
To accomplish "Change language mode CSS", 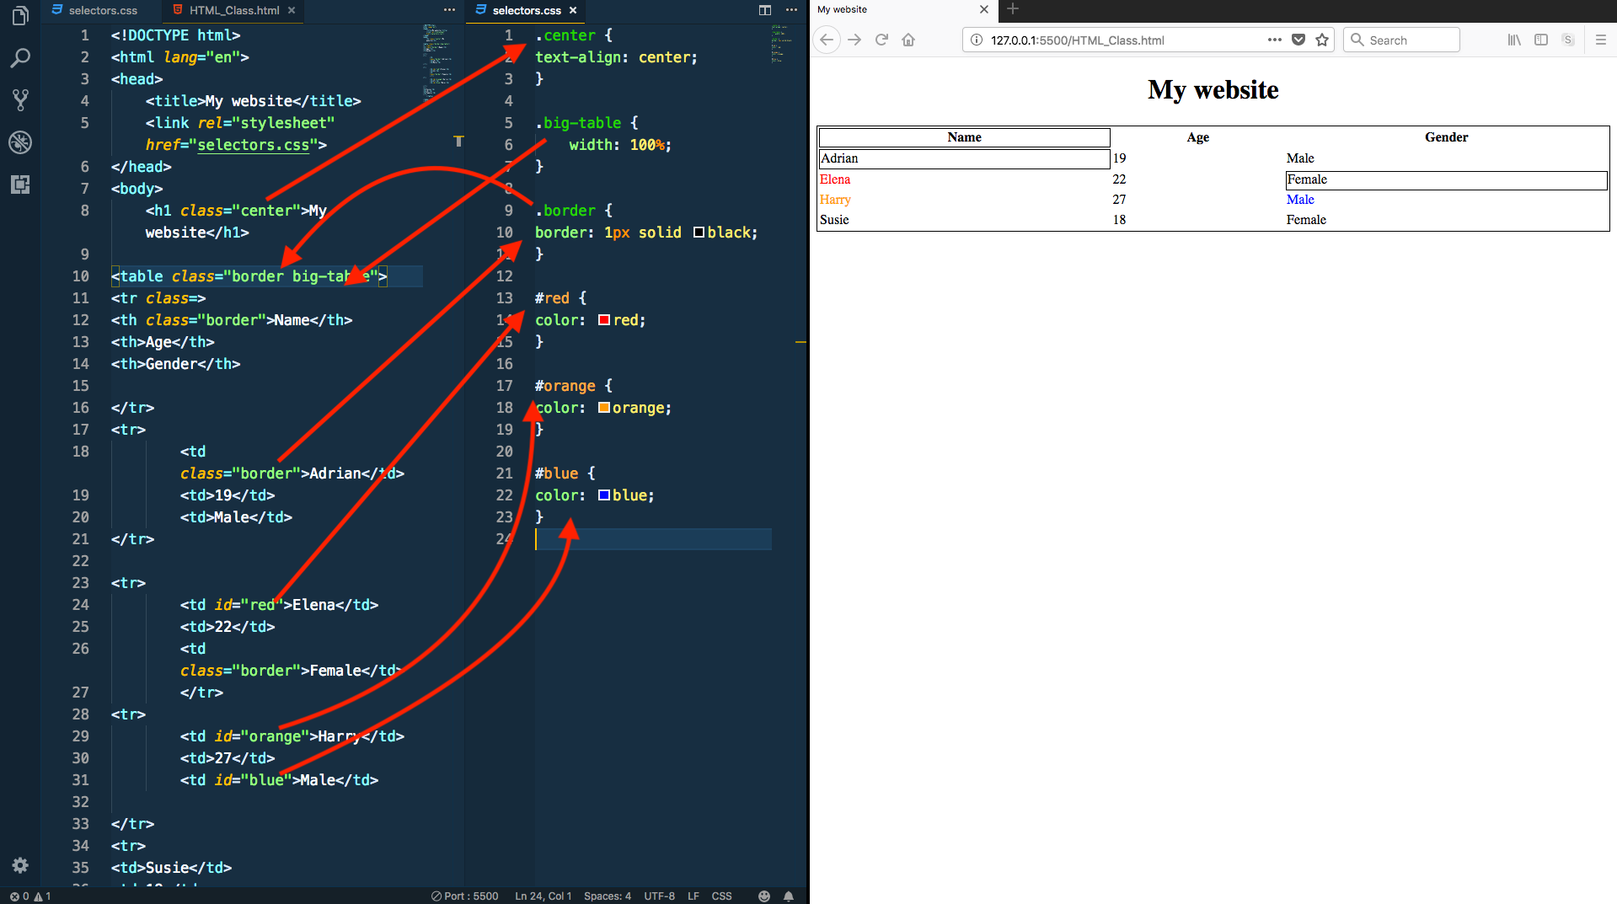I will (722, 896).
